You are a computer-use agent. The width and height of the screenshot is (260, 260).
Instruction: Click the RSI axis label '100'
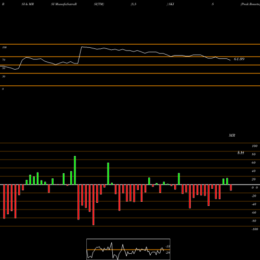point(5,47)
